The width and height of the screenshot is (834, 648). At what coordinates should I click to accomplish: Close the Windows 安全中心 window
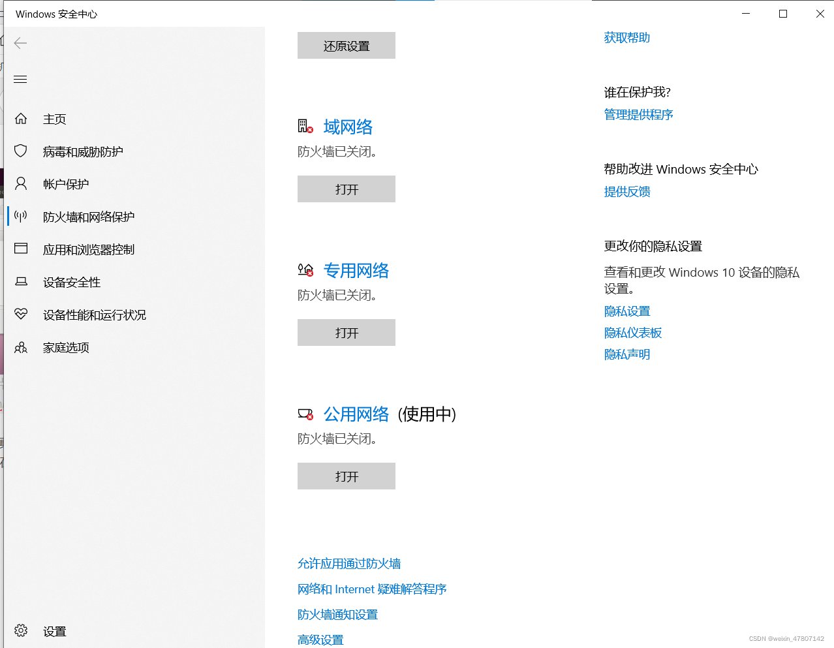[820, 13]
